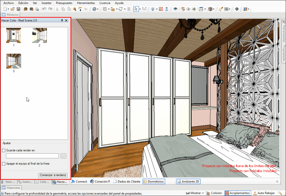Click the browse '...' folder button
Screen dimensions: 286x196
tap(63, 156)
